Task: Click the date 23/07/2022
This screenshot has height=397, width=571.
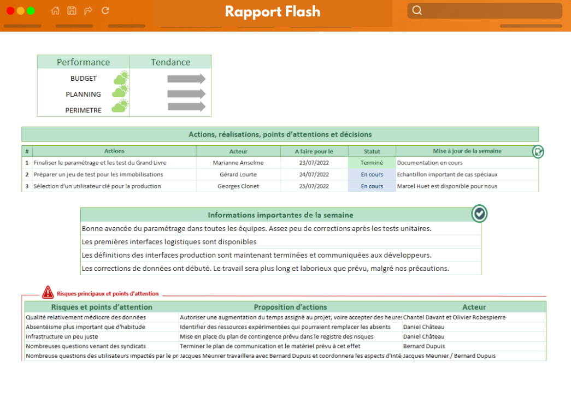Action: pos(314,163)
